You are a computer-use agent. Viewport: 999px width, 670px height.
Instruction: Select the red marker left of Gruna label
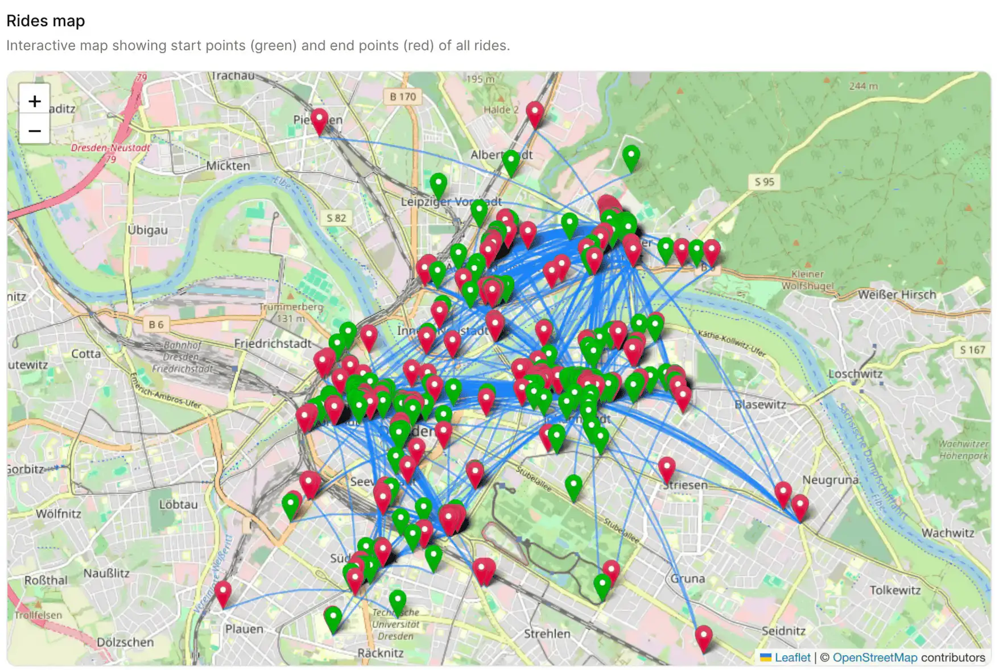[x=611, y=572]
